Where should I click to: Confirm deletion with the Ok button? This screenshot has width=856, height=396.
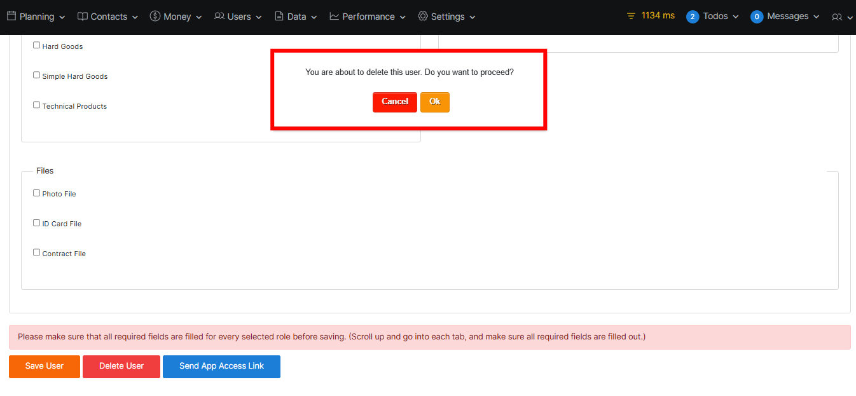coord(435,102)
